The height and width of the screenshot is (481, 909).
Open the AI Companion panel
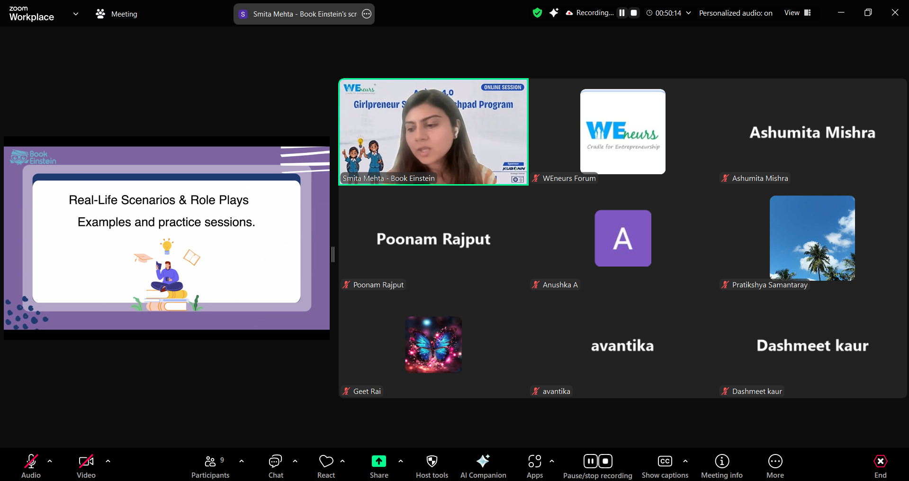(483, 466)
